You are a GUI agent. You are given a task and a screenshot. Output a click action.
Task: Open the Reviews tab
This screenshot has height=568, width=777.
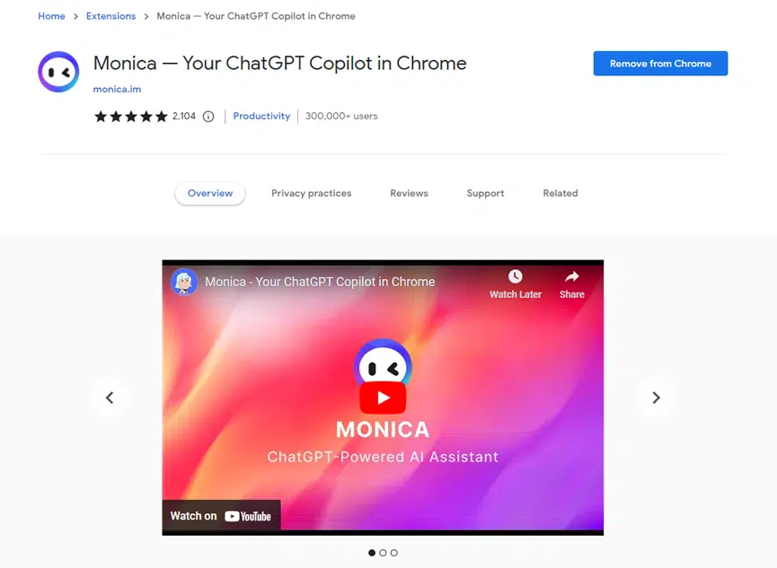[x=409, y=193]
